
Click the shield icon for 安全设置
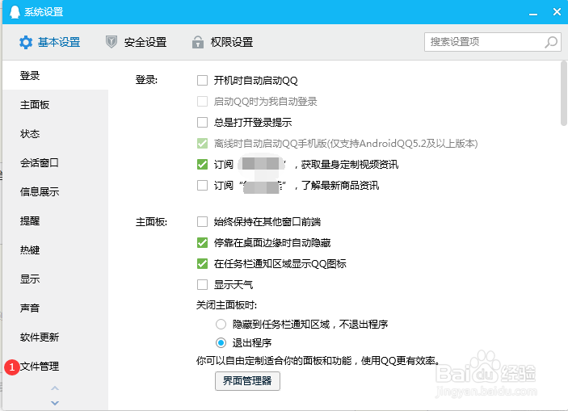pyautogui.click(x=111, y=42)
